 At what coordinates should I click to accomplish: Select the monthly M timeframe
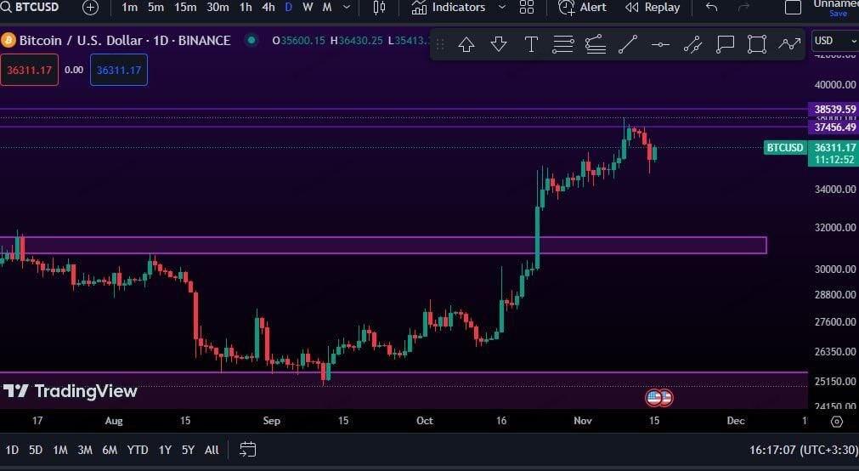326,7
